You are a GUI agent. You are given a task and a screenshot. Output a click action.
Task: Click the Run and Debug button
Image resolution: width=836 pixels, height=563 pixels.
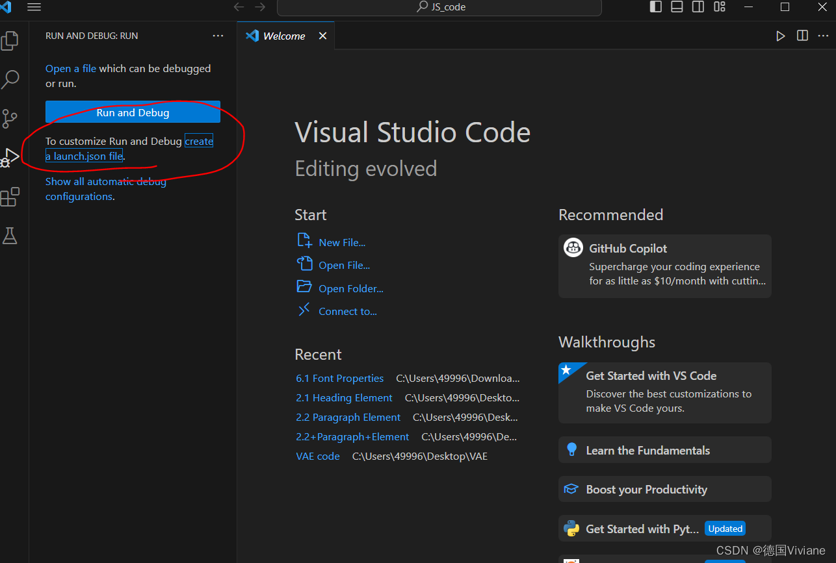[133, 112]
